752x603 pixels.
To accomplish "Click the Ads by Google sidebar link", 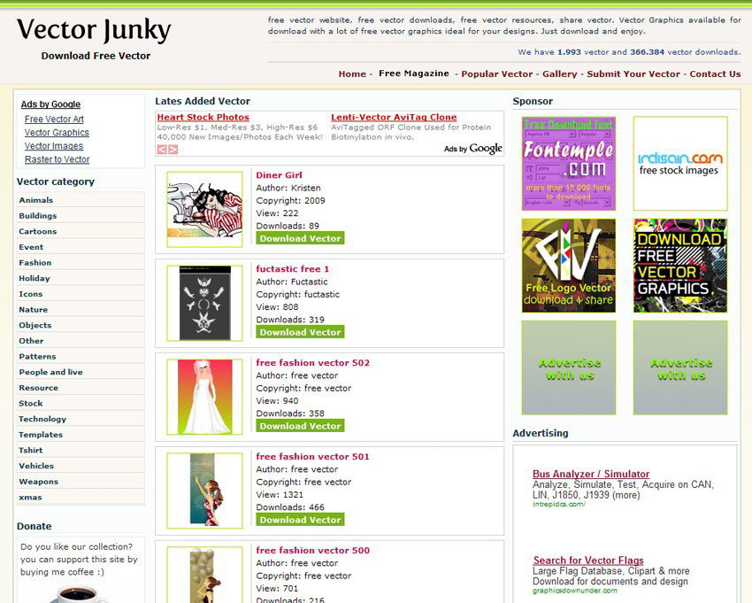I will coord(50,104).
